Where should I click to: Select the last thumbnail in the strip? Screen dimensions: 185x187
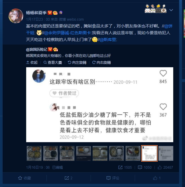coord(166,153)
